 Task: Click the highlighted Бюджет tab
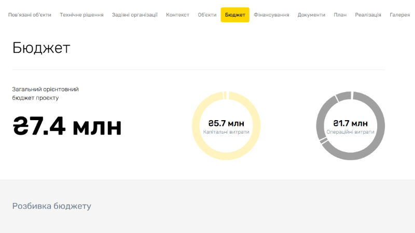(235, 15)
